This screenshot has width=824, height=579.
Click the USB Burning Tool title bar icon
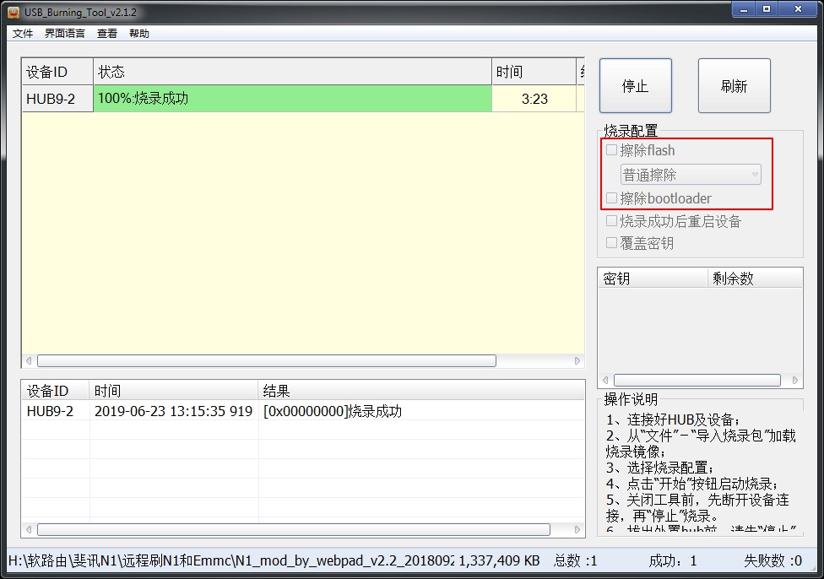(x=14, y=12)
